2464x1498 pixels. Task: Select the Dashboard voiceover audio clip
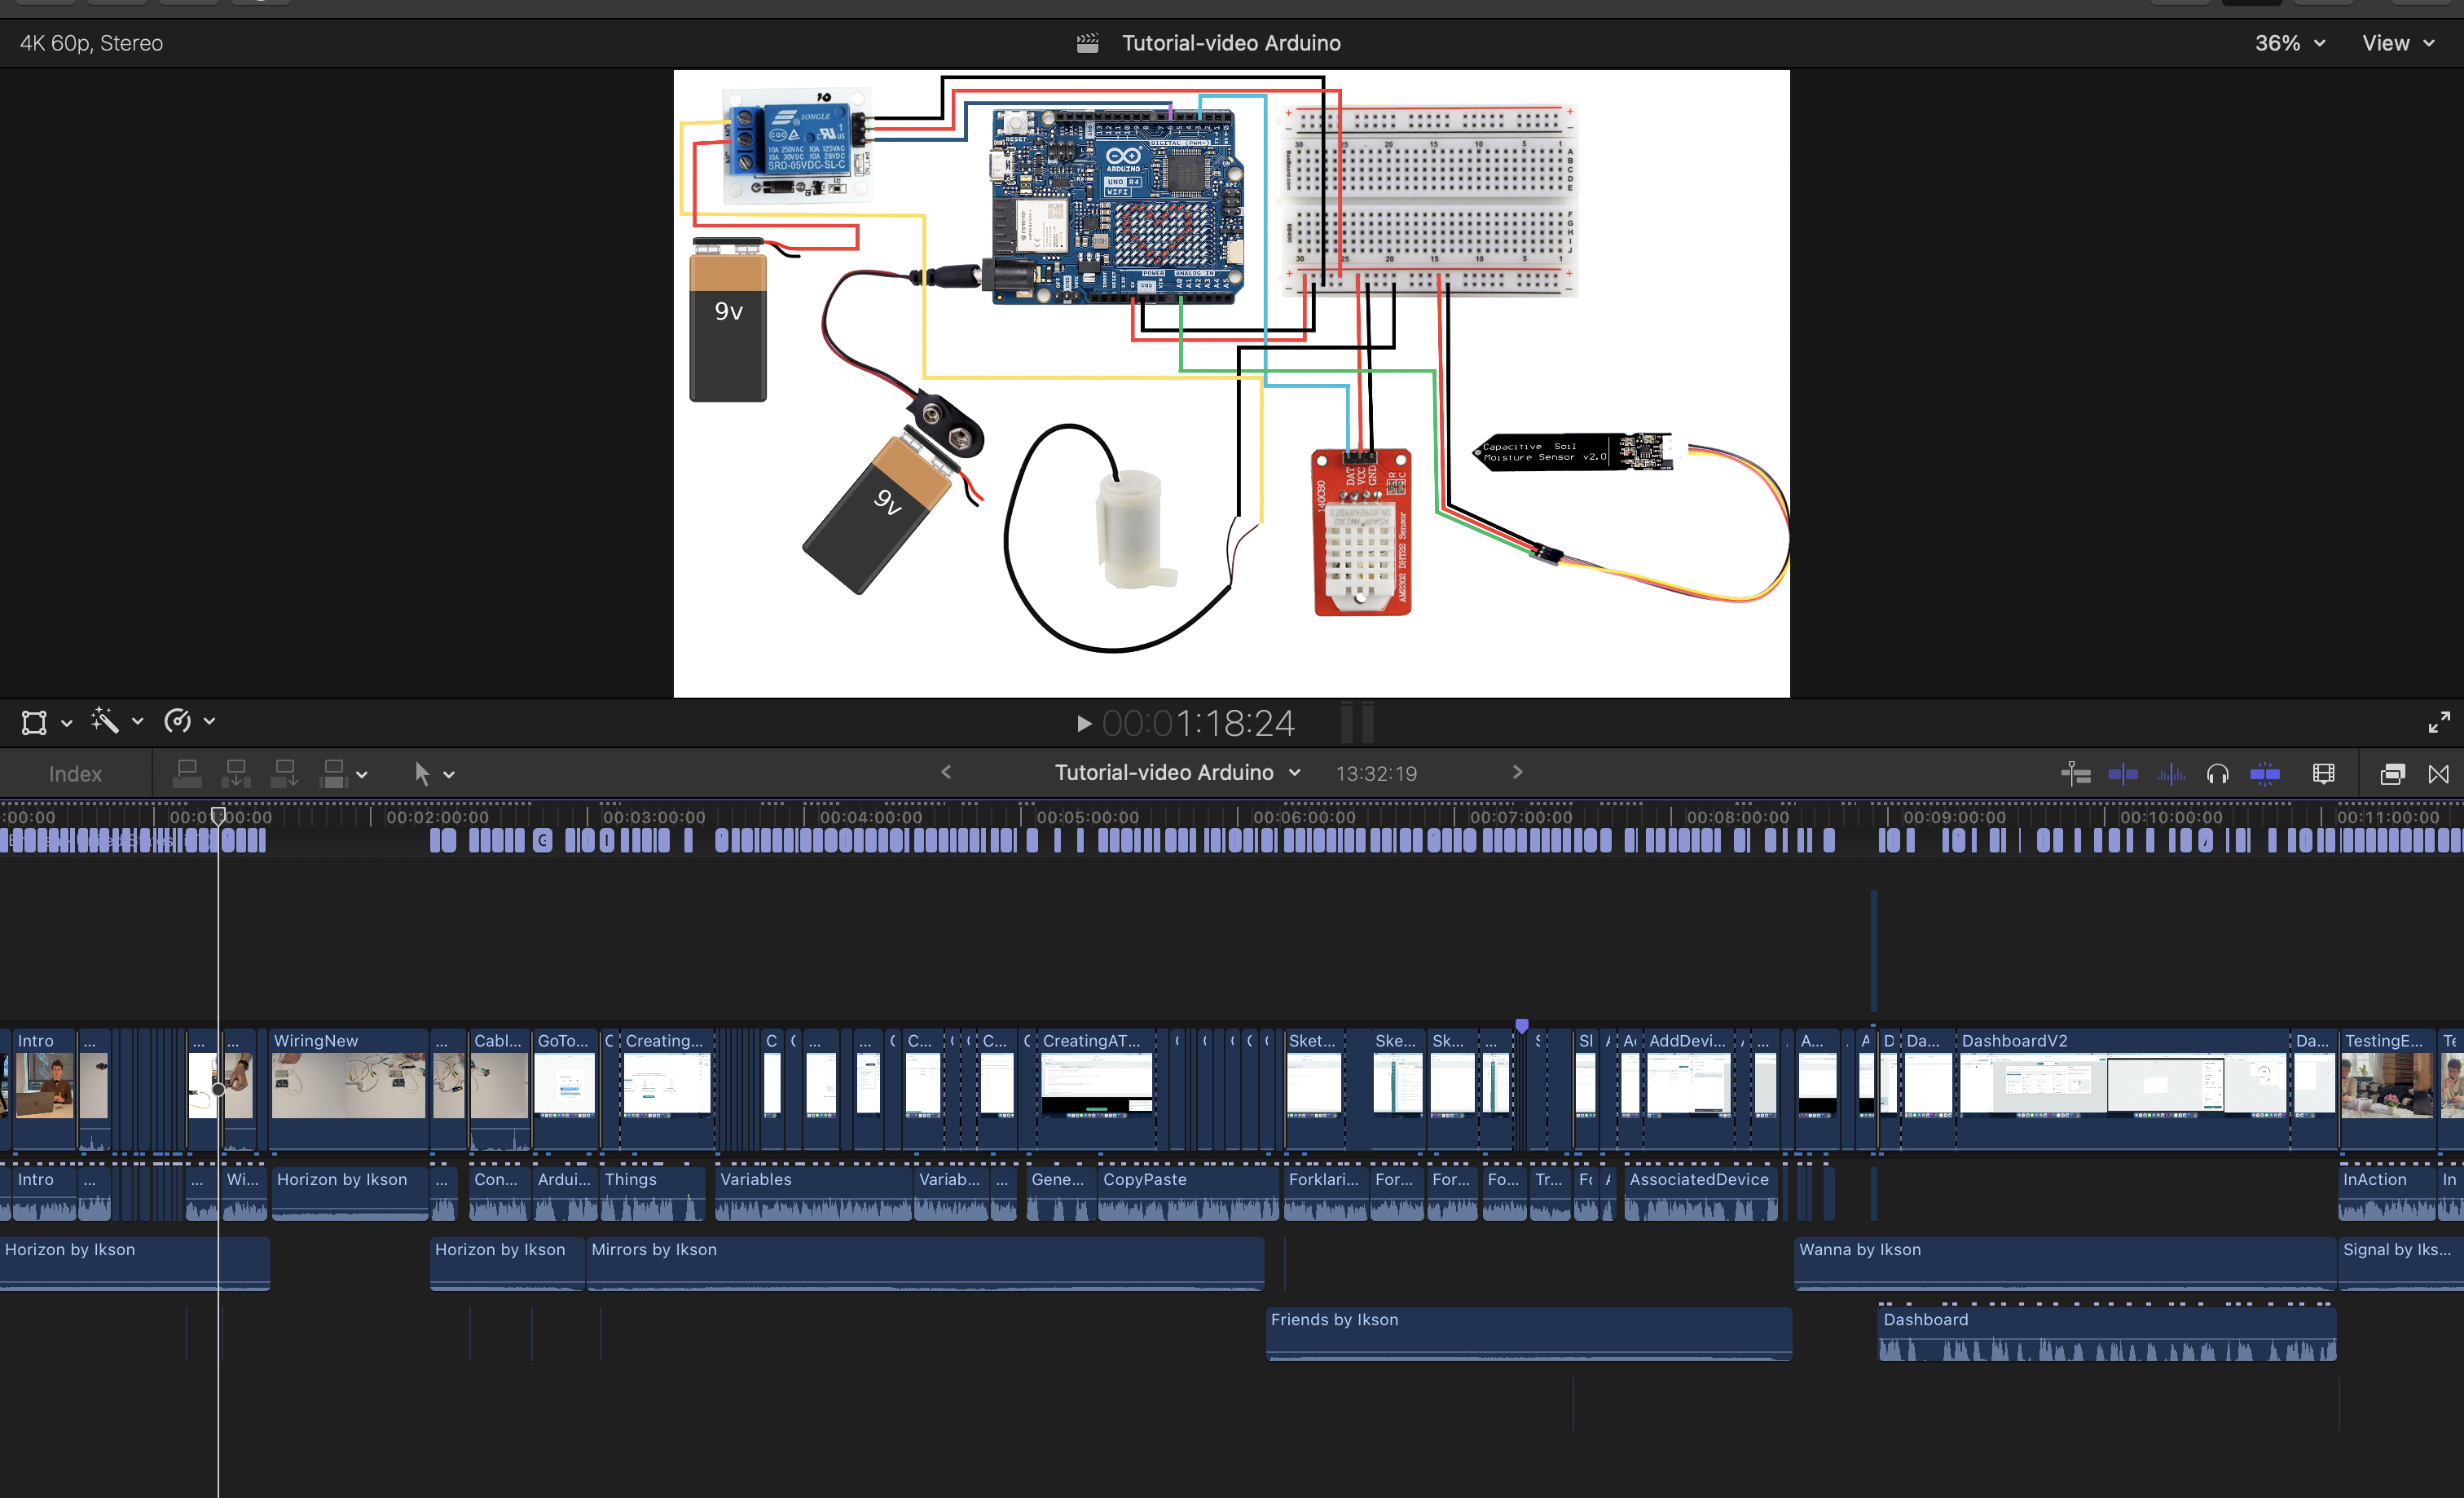pyautogui.click(x=2107, y=1333)
